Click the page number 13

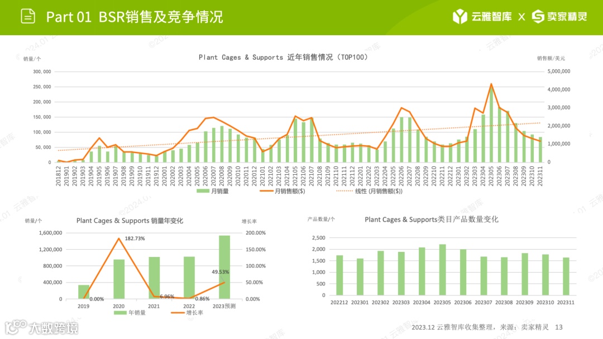(559, 327)
